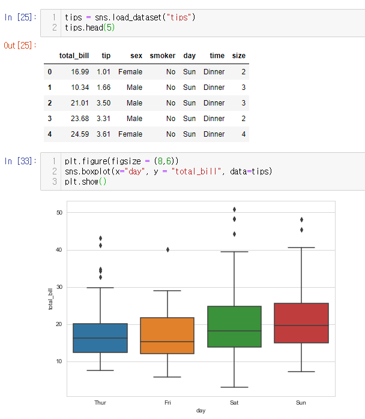Click the sns.load_dataset code line

point(130,17)
